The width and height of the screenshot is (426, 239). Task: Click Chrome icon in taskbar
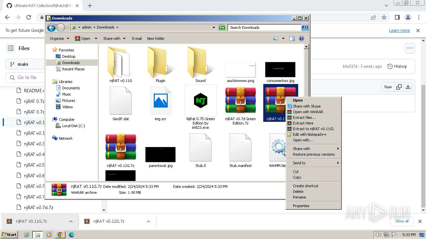(60, 235)
